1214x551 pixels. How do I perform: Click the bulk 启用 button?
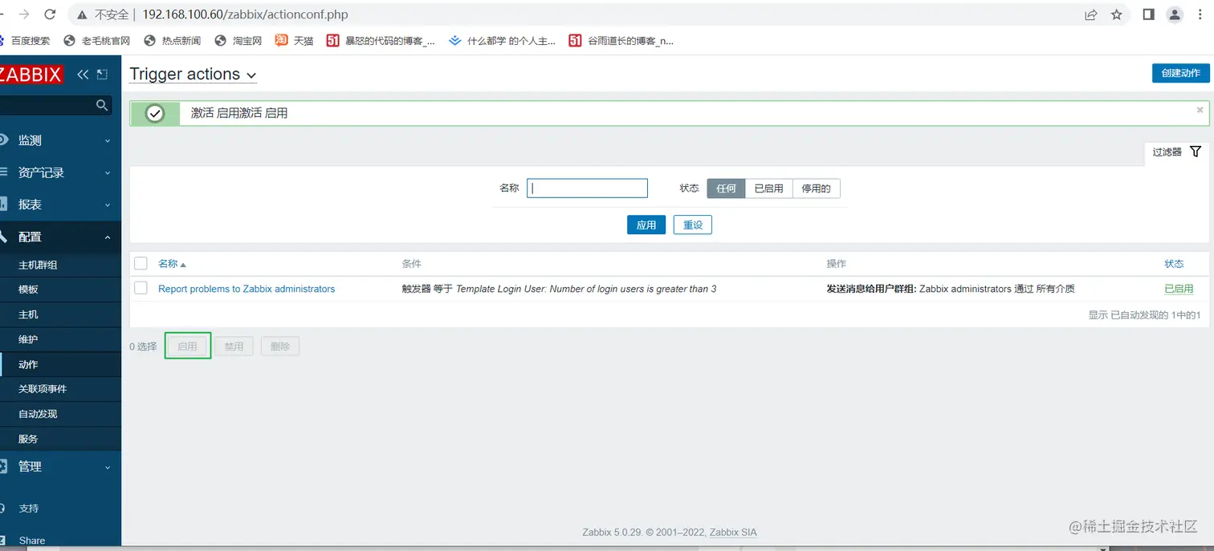(187, 346)
